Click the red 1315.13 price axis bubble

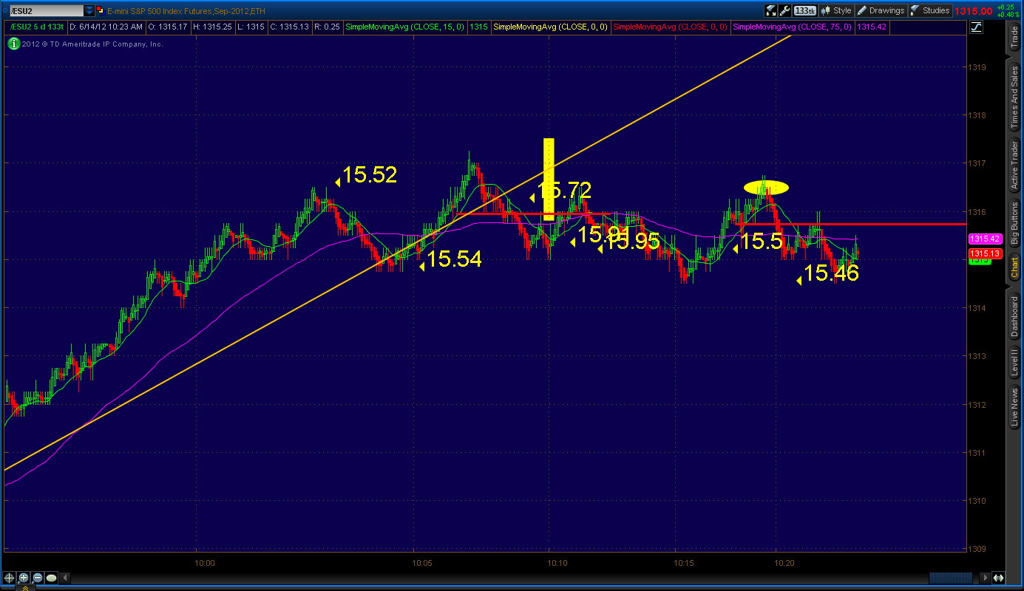(x=985, y=253)
